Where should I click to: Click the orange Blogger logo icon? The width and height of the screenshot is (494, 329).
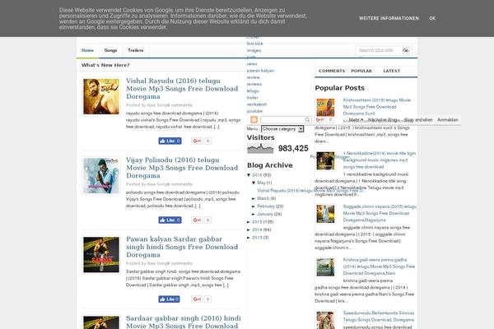(254, 119)
